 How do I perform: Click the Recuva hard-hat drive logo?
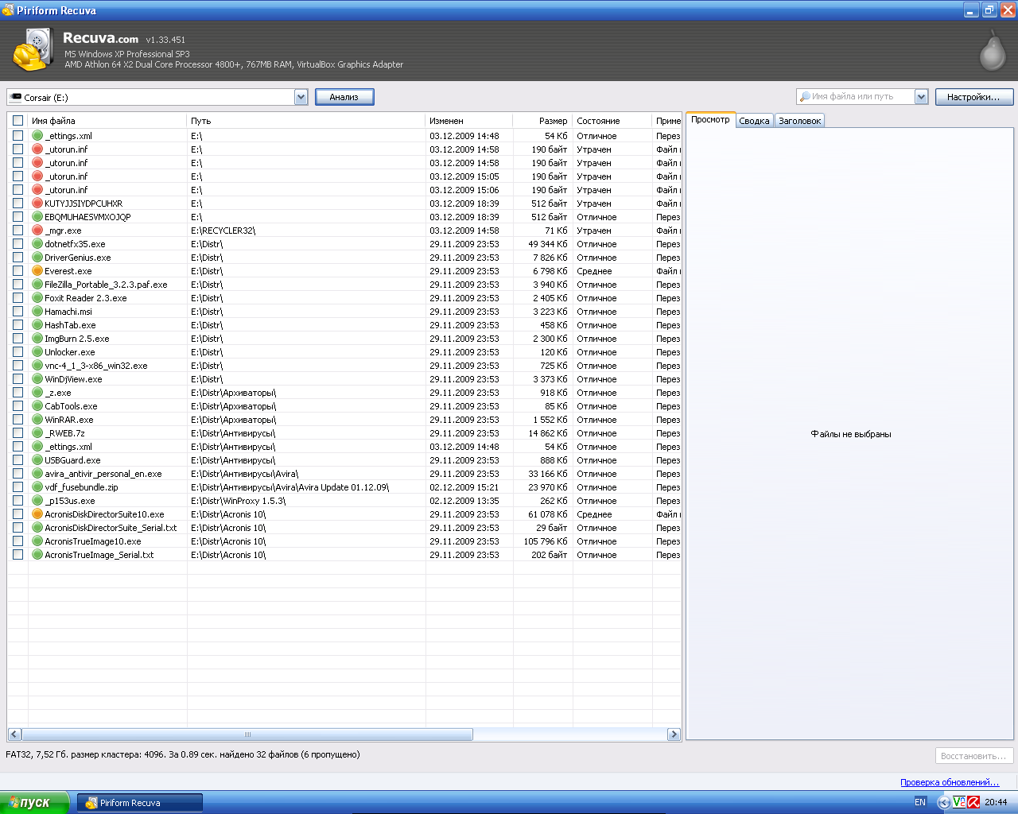[x=33, y=50]
